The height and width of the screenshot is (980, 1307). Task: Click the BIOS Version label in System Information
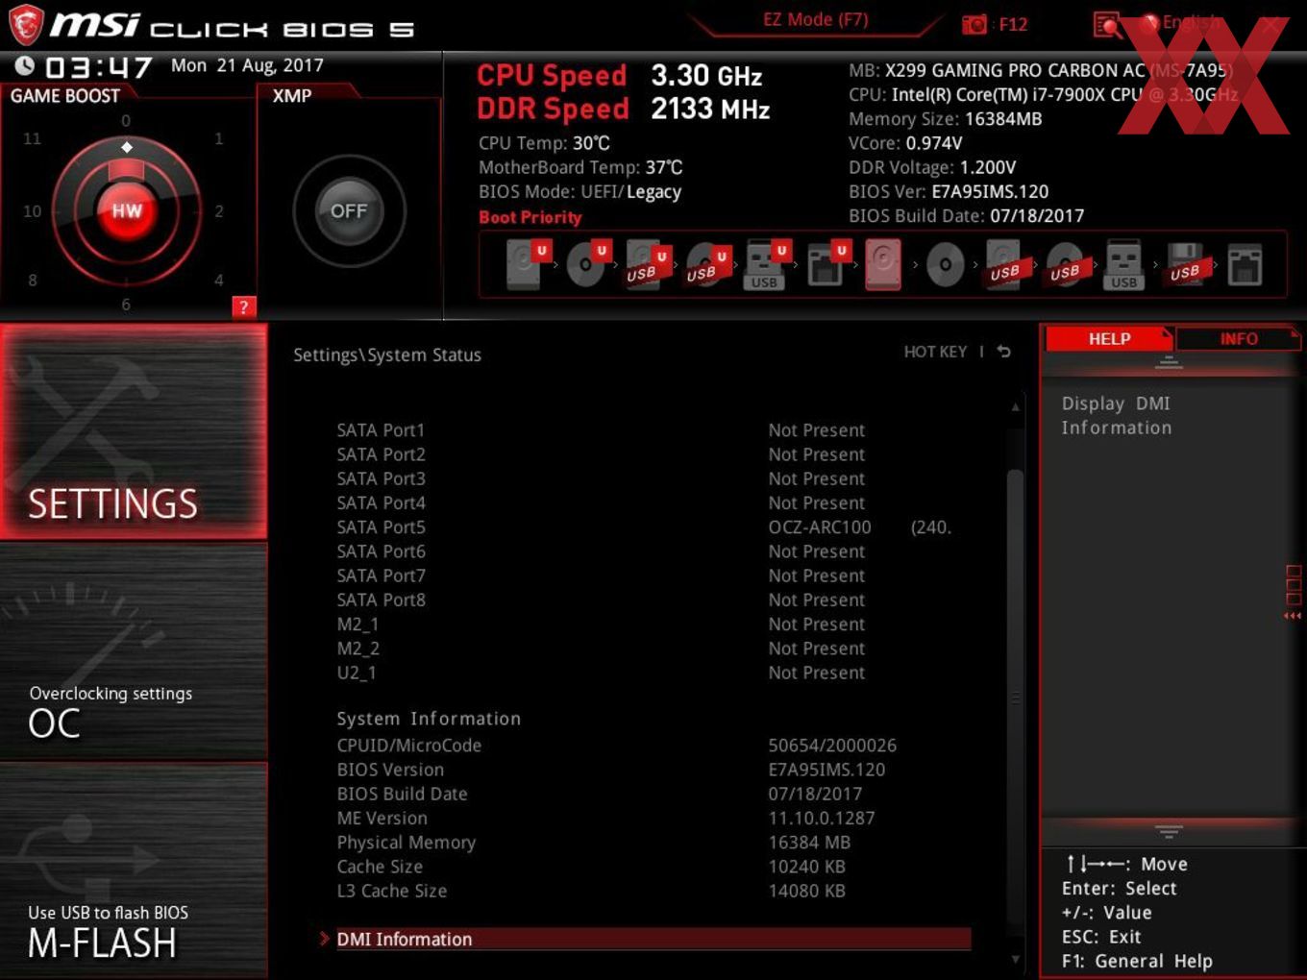(390, 770)
